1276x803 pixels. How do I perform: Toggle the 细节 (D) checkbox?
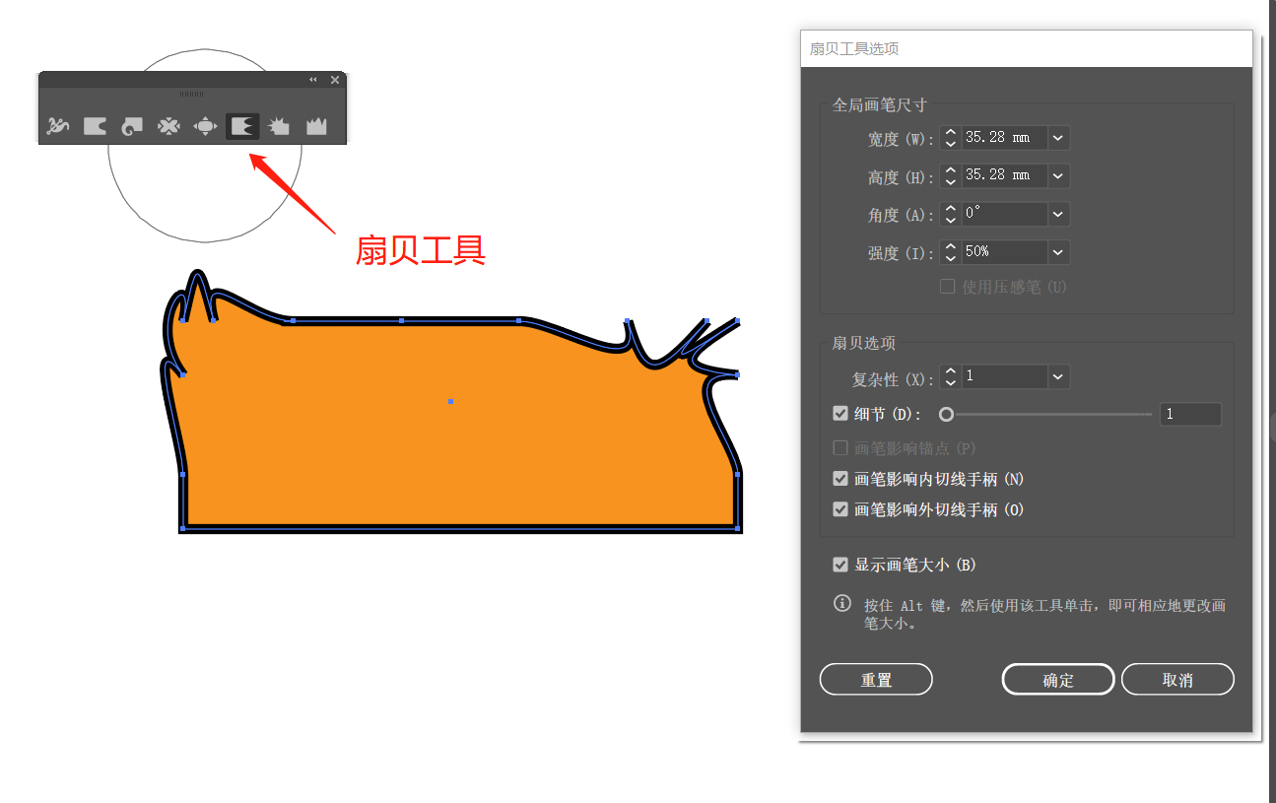[840, 414]
